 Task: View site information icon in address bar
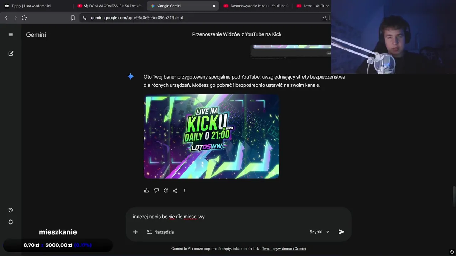(x=84, y=18)
